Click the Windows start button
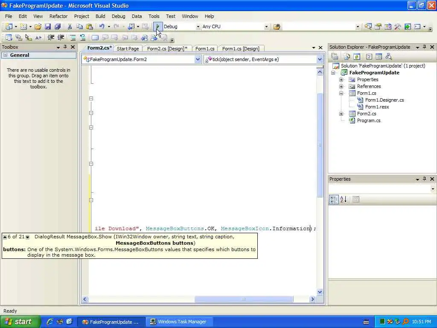 [x=20, y=322]
